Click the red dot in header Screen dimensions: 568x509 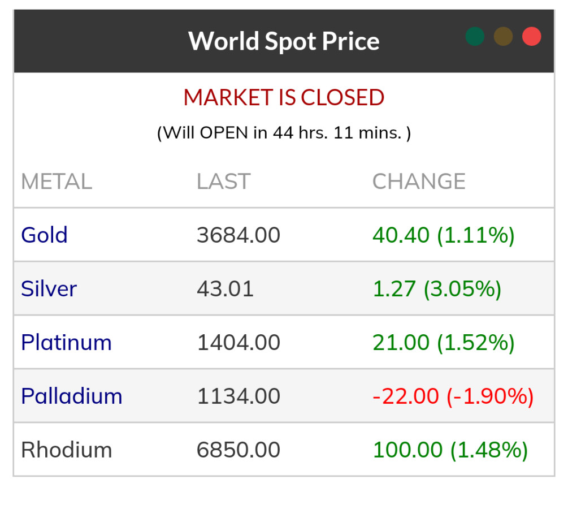[x=531, y=37]
